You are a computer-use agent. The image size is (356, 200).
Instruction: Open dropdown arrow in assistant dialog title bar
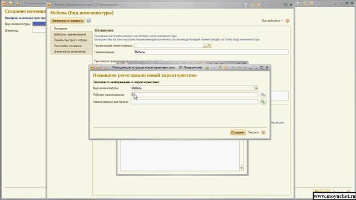pos(250,68)
